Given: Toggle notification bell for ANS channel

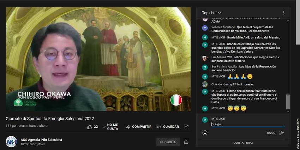Looking at the screenshot, I should click(186, 142).
